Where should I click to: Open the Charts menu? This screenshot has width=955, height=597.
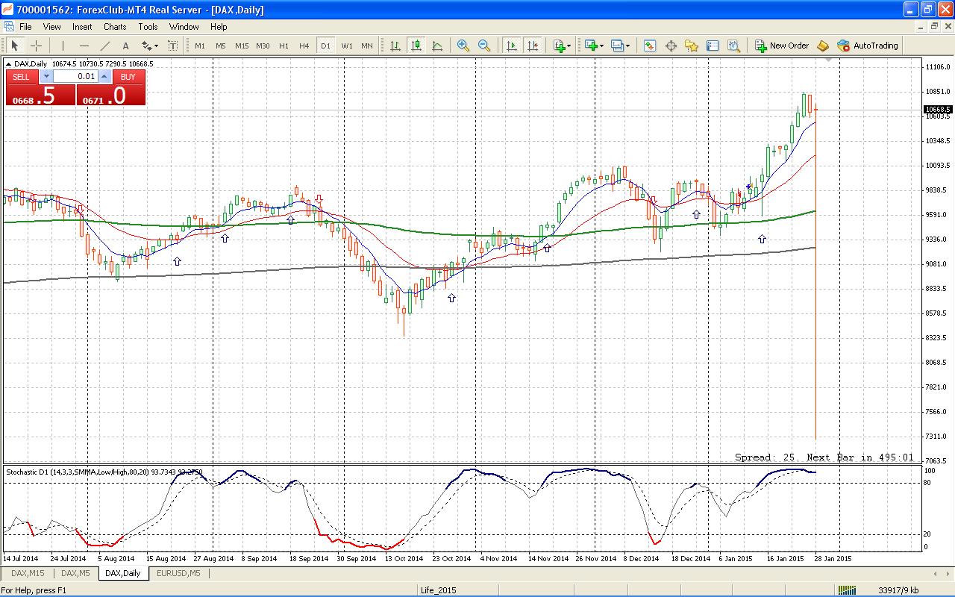115,26
